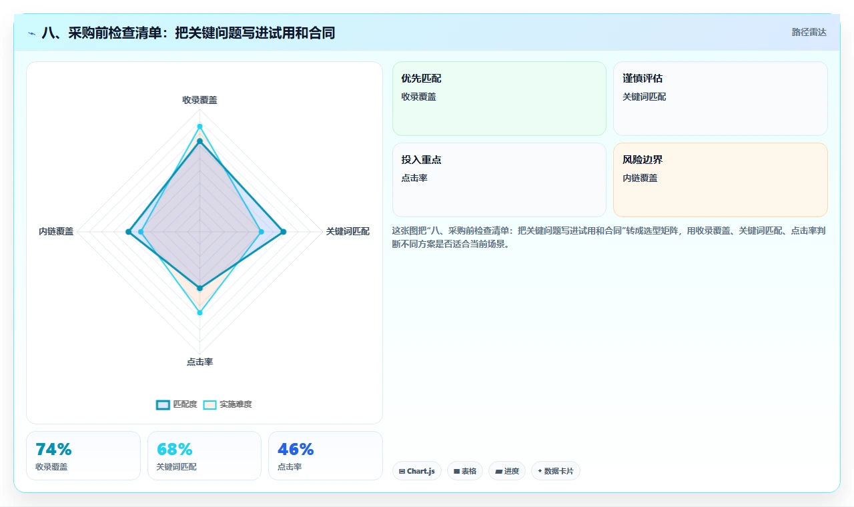Toggle the 实施难度 legend item
Viewport: 854px width, 507px height.
coord(228,404)
